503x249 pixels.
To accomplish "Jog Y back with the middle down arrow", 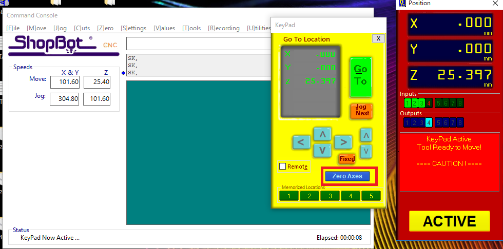I will point(322,151).
